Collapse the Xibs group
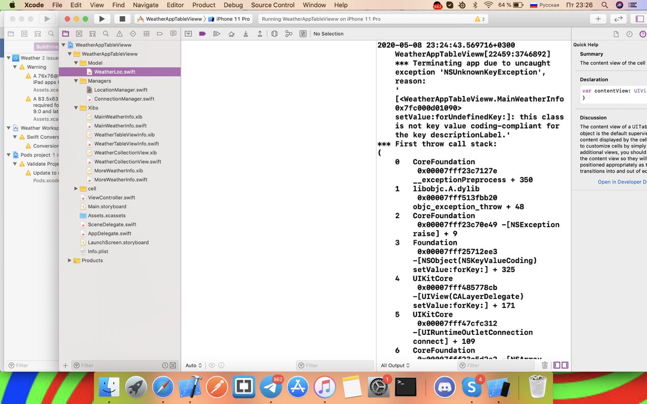 pyautogui.click(x=76, y=108)
